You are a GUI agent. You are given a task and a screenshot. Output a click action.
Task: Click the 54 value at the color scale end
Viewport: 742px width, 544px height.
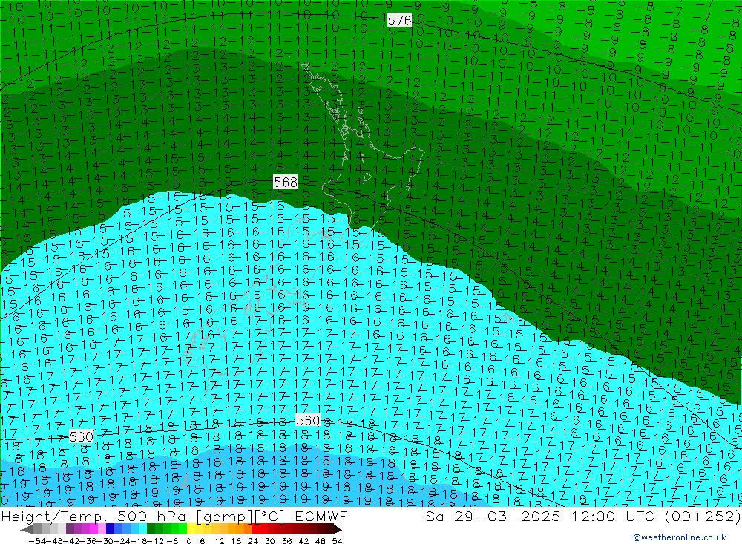[337, 541]
